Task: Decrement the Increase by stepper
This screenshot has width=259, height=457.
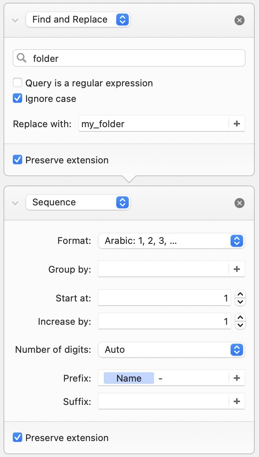Action: click(x=240, y=325)
